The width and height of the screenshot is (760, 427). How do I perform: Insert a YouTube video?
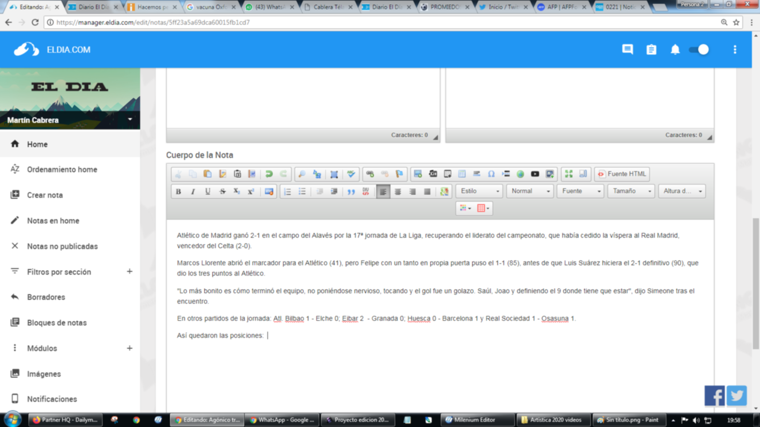coord(535,174)
